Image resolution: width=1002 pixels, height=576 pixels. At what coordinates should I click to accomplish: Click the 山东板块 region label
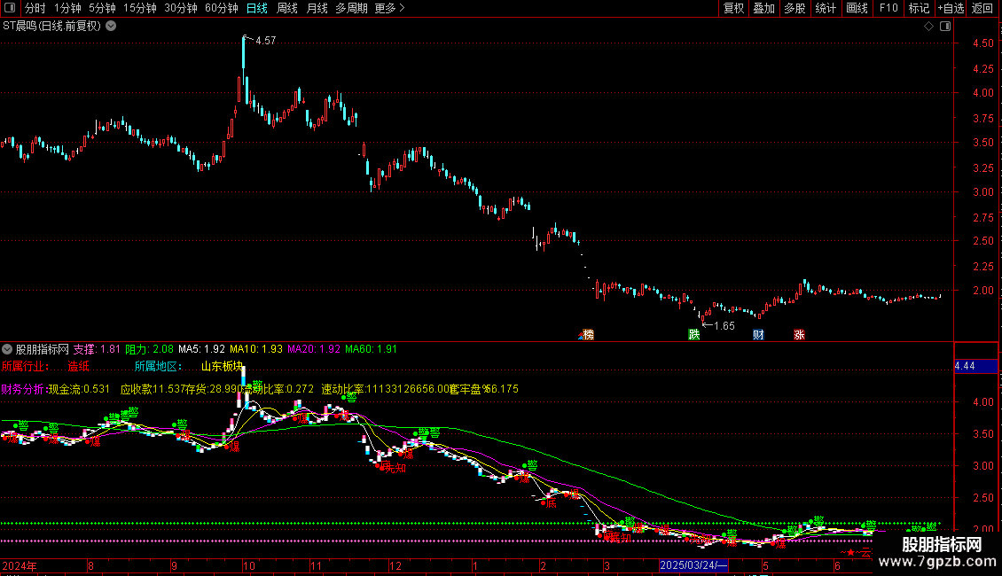coord(223,367)
